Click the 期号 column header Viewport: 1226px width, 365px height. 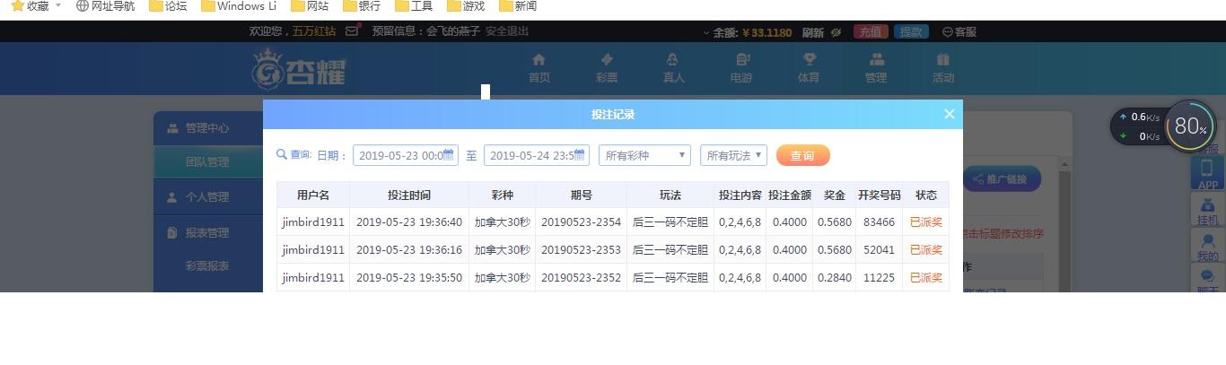click(581, 196)
